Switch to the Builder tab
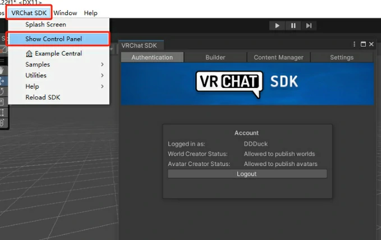This screenshot has height=240, width=381. [215, 57]
